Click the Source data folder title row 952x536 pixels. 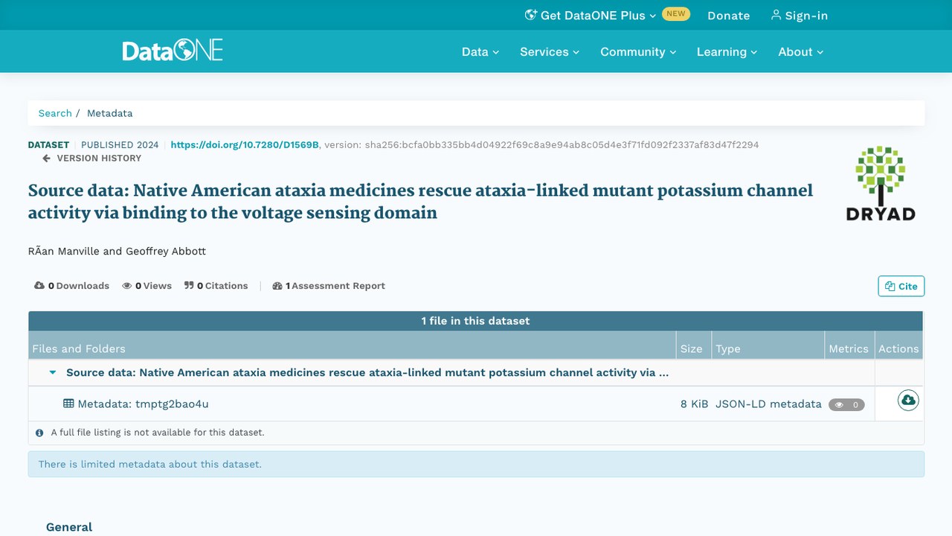pyautogui.click(x=367, y=373)
